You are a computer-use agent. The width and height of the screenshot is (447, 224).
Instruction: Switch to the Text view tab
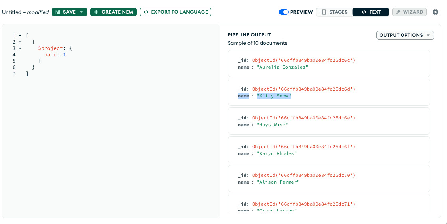click(371, 12)
